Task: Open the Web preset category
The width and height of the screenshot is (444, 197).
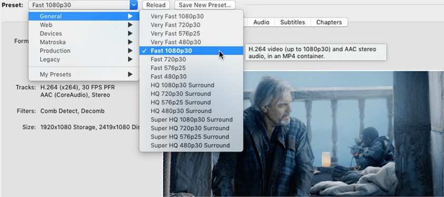Action: click(x=84, y=25)
